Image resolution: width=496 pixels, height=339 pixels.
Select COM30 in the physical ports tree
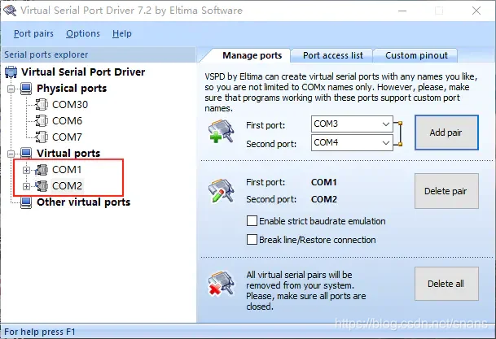70,105
